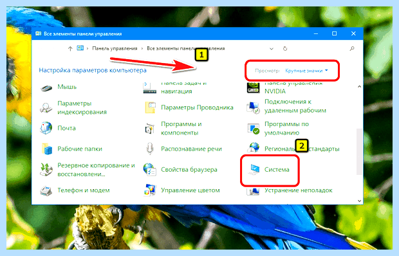Open the Резервное копирование backup icon
Image resolution: width=399 pixels, height=256 pixels.
[46, 170]
